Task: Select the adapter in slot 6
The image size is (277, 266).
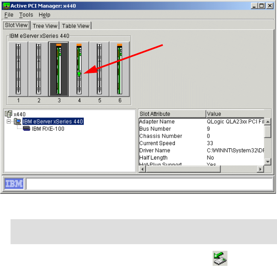Action: 120,69
